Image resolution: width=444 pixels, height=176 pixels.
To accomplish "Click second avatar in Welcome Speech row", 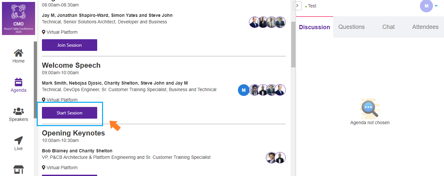I will [x=255, y=90].
